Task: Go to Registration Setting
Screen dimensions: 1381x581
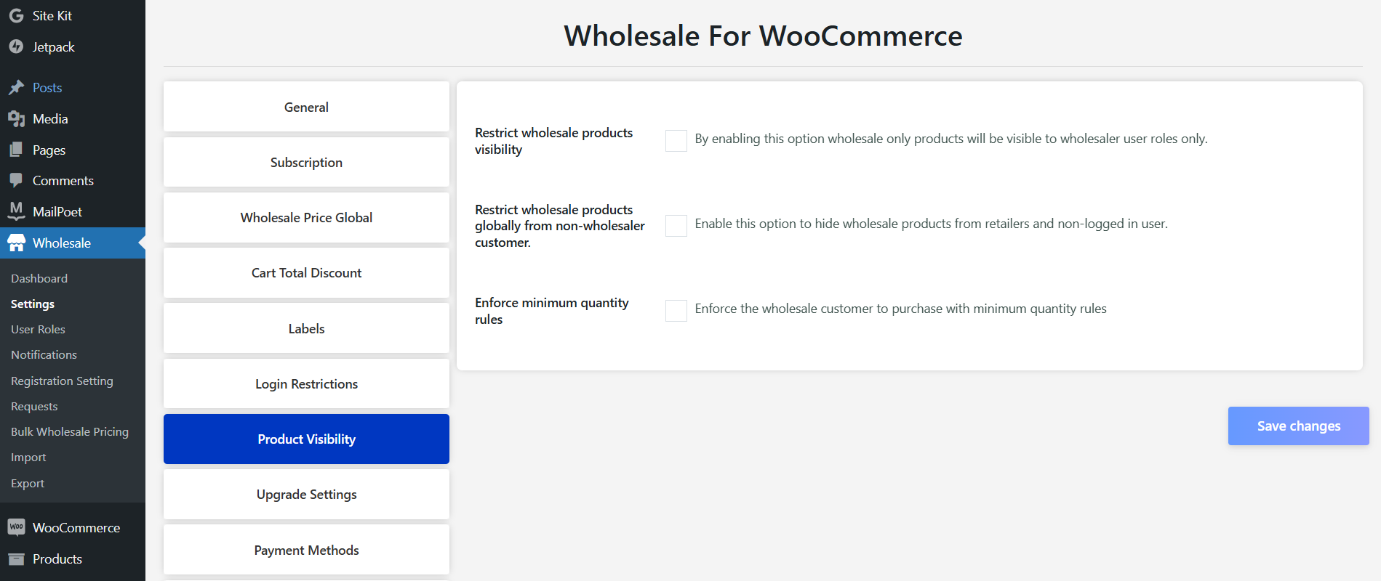Action: pos(62,381)
